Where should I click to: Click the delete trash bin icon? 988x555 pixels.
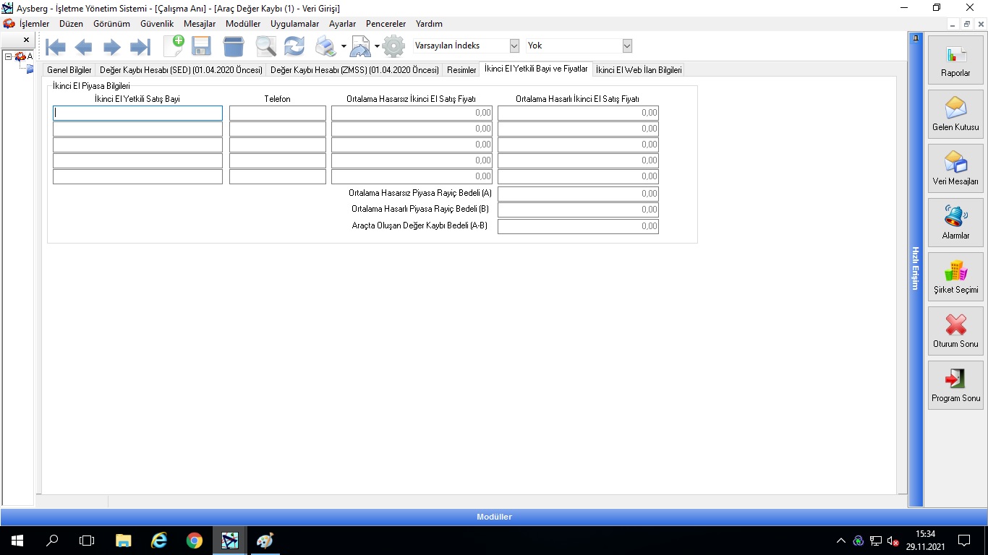pos(234,47)
